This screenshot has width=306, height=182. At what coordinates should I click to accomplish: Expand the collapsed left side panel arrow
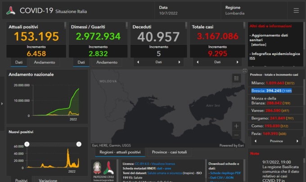(2, 104)
